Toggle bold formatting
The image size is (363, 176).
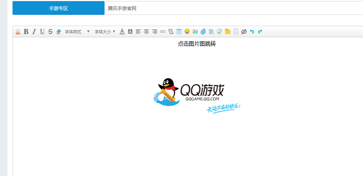pos(26,32)
